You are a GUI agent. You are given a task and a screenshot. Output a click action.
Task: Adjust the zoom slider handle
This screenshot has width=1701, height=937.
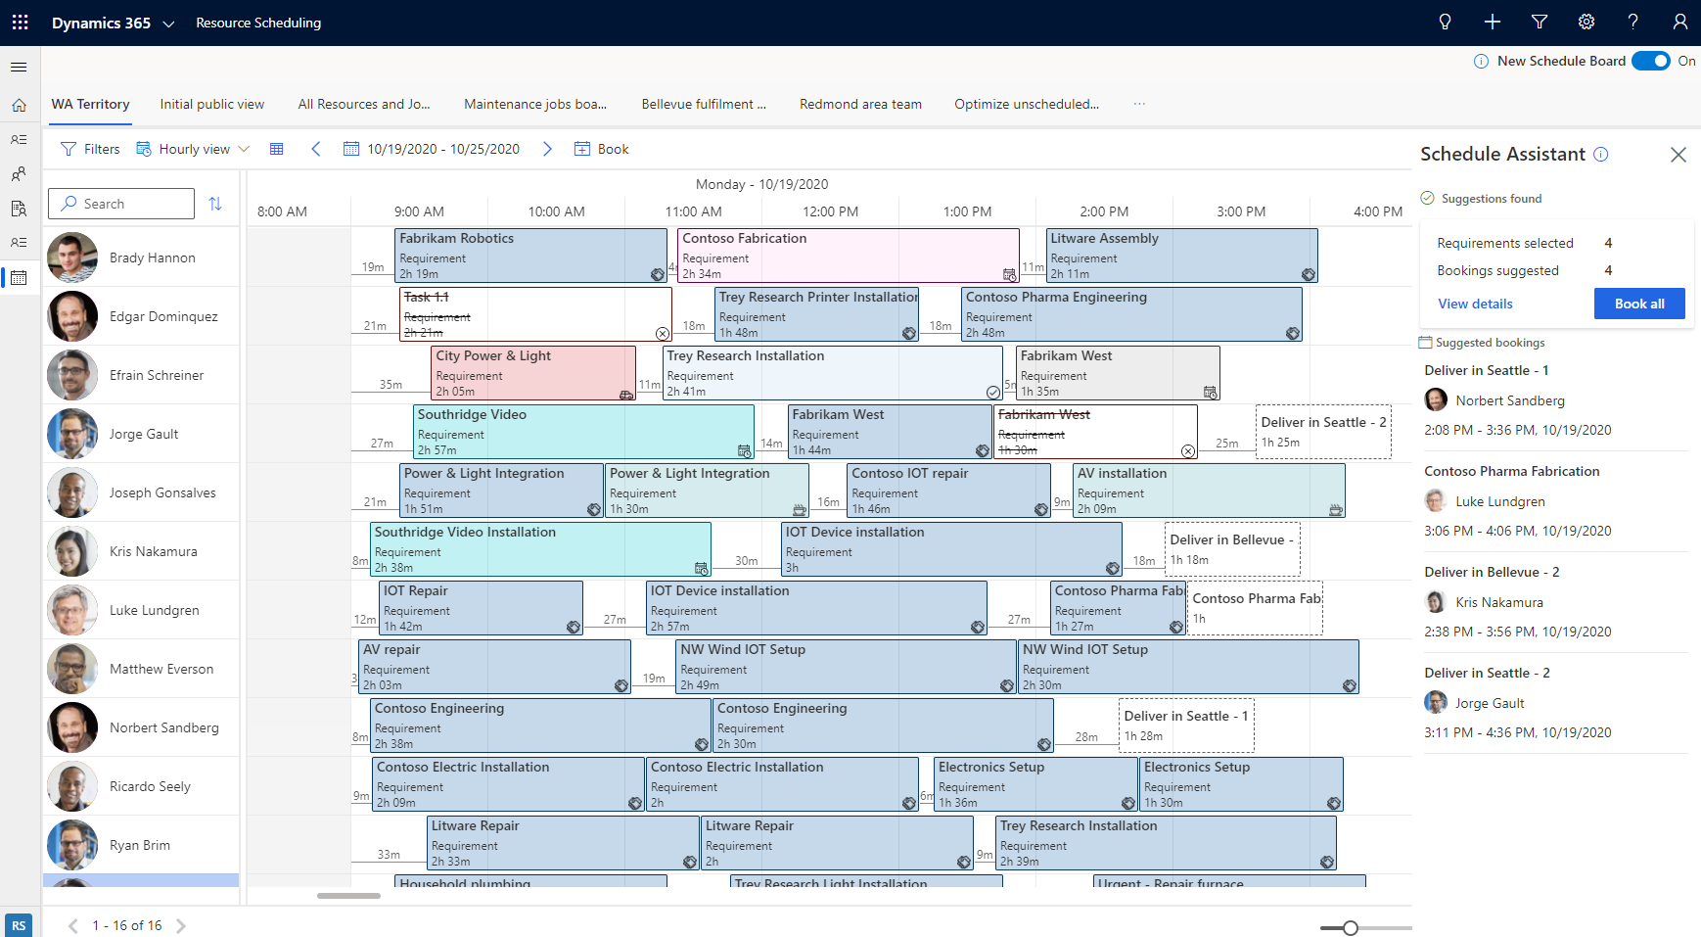(1351, 928)
